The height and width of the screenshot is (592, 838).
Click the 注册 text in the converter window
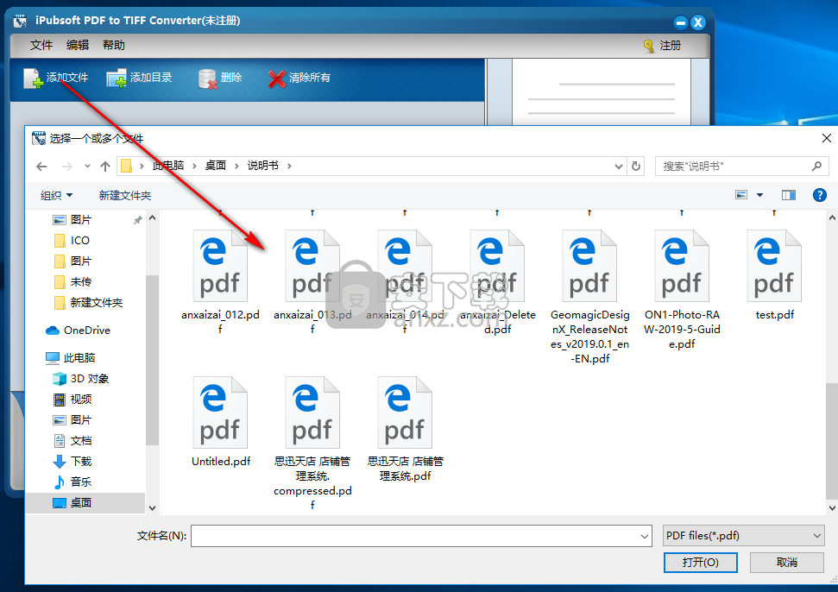[671, 46]
